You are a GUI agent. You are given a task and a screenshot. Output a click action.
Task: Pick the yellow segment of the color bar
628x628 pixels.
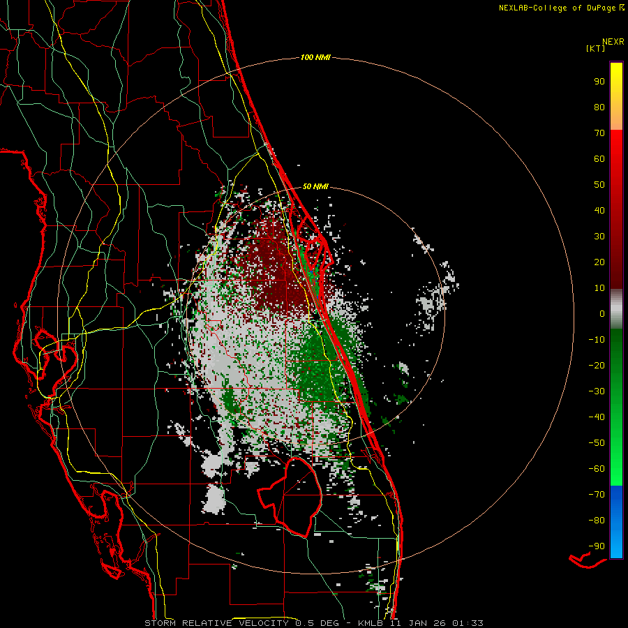click(x=616, y=96)
